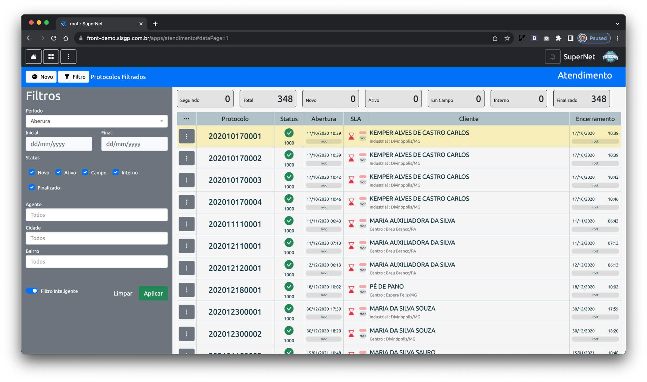The image size is (647, 382).
Task: Click the SLA hourglass icon for protocol 202012180001
Action: point(351,290)
